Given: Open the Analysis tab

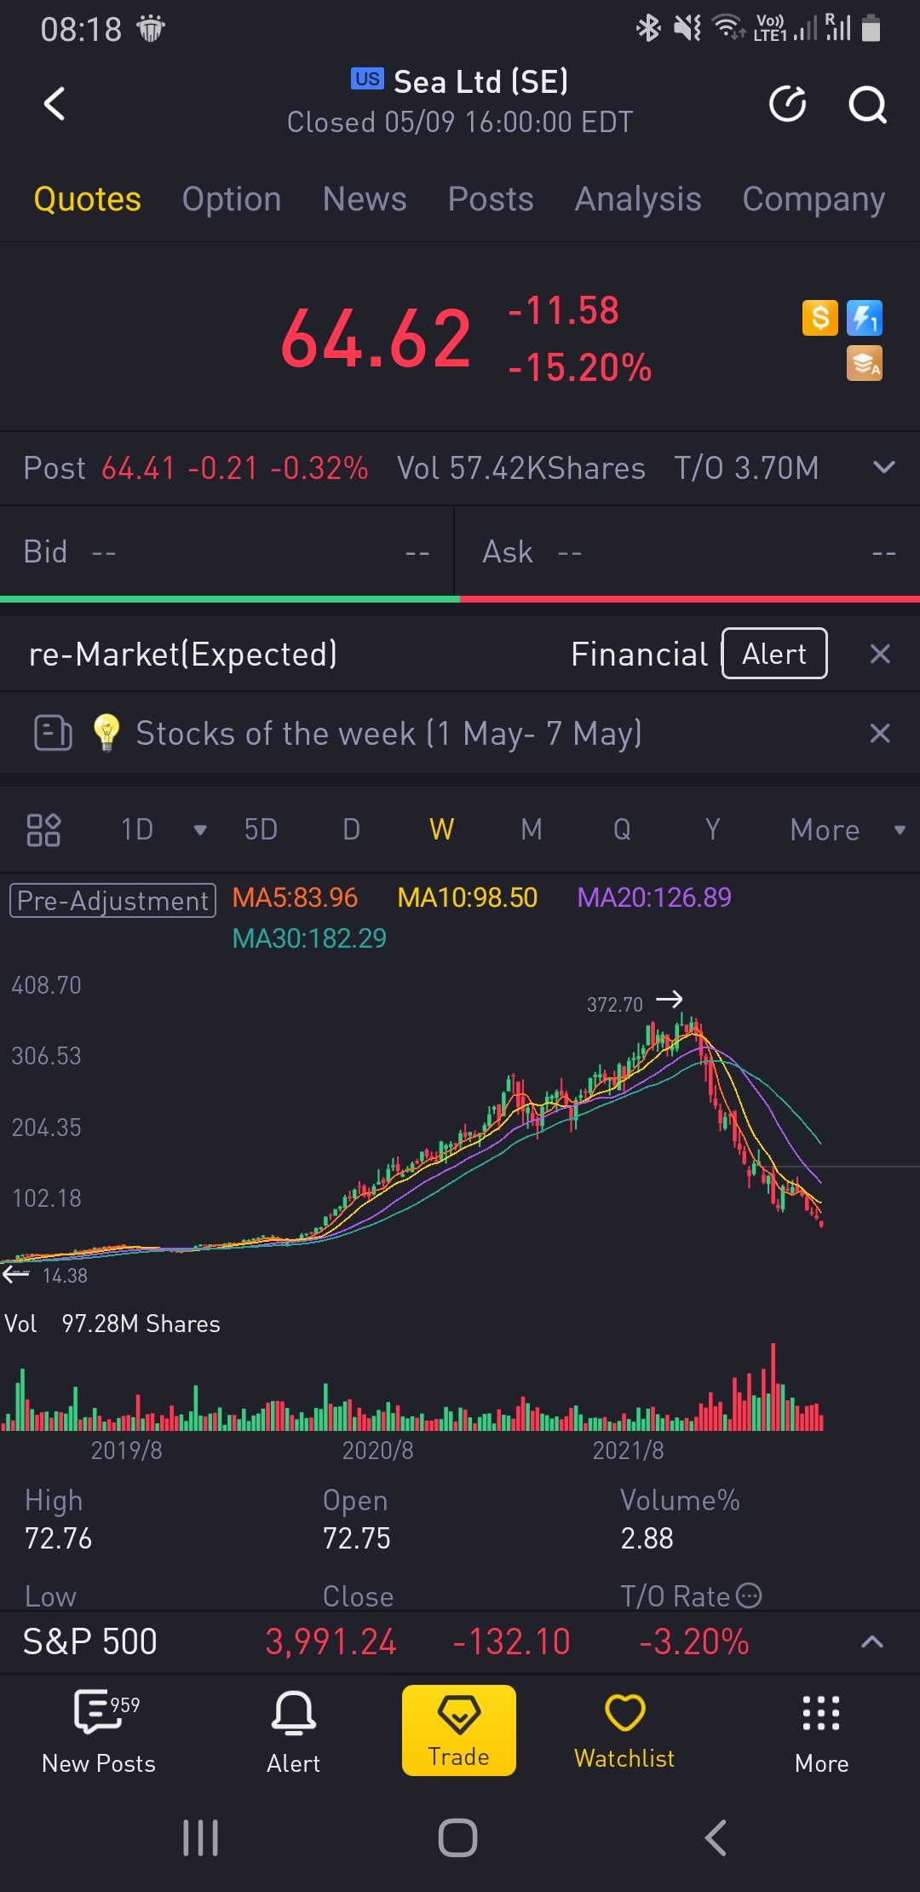Looking at the screenshot, I should (638, 199).
